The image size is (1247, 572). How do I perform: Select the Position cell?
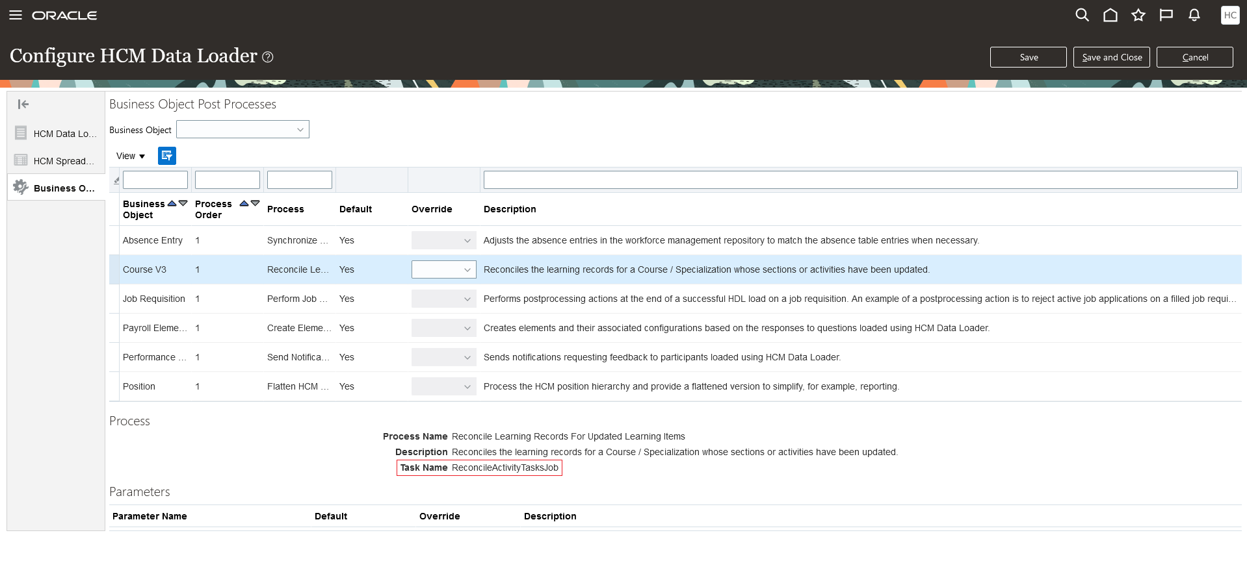pyautogui.click(x=139, y=386)
